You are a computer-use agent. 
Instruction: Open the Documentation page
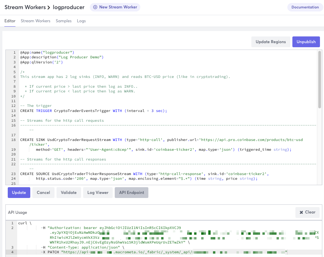tap(305, 7)
